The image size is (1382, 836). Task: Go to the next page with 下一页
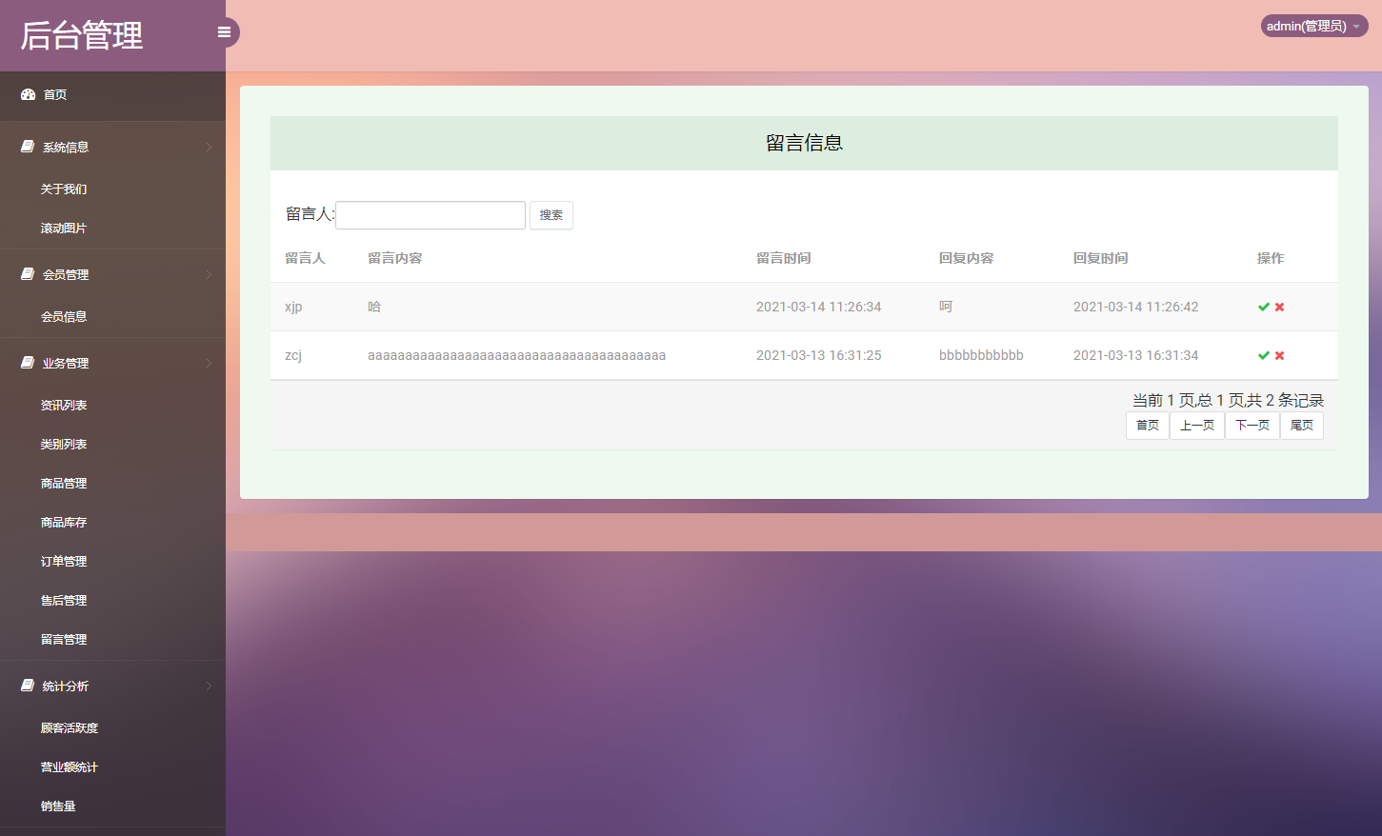coord(1252,425)
